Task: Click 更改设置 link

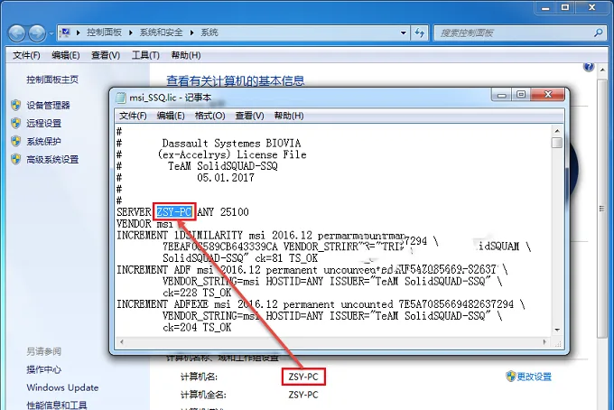Action: [x=535, y=377]
